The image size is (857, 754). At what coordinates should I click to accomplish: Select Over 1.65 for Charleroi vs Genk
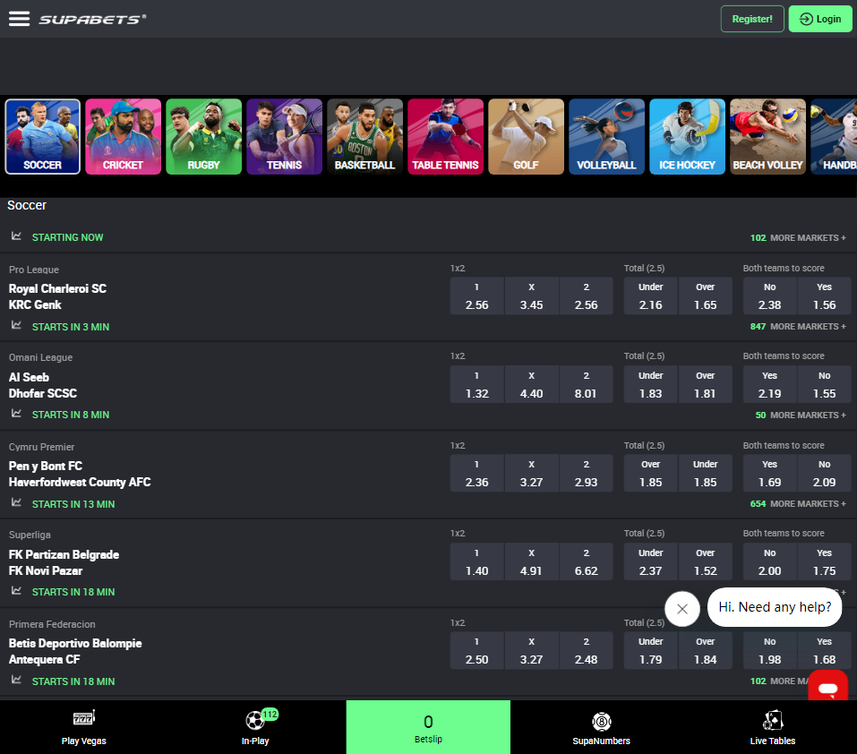(705, 296)
